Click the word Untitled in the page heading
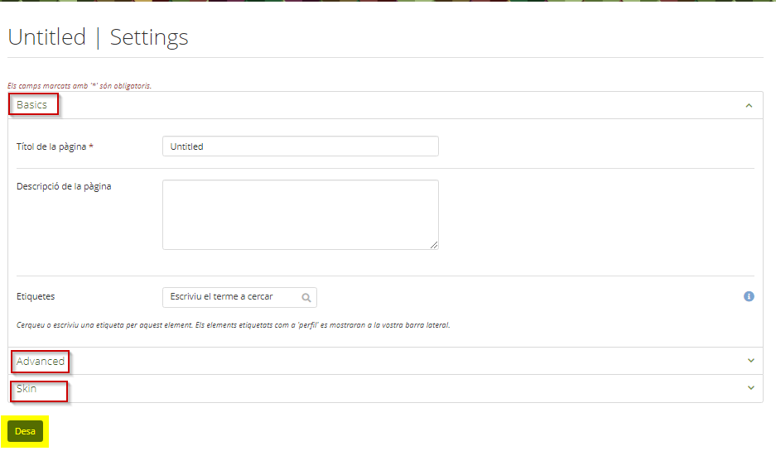The width and height of the screenshot is (776, 451). 47,37
